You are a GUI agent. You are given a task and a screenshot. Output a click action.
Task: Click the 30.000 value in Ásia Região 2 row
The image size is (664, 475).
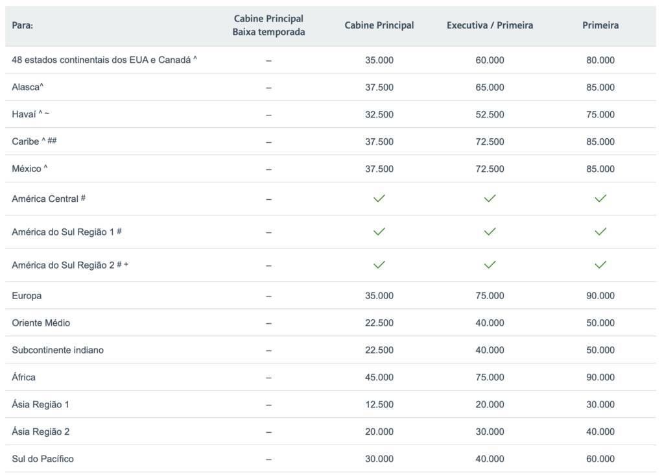coord(490,432)
